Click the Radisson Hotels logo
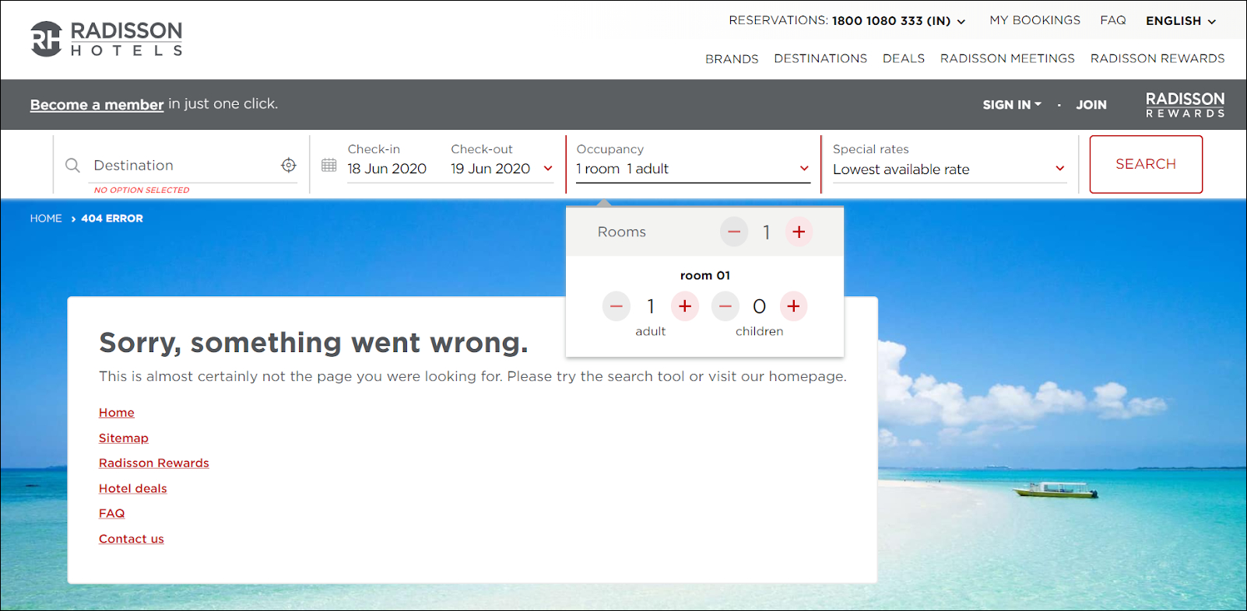 click(x=107, y=39)
